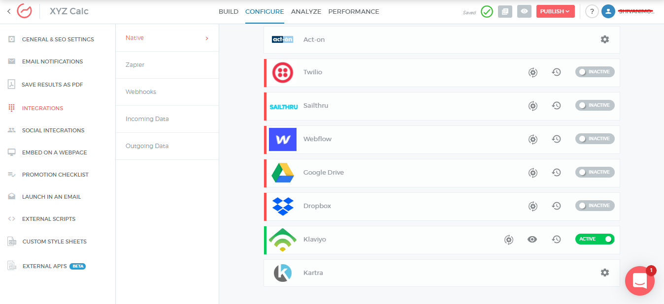Image resolution: width=664 pixels, height=304 pixels.
Task: Open General & SEO Settings
Action: click(58, 39)
